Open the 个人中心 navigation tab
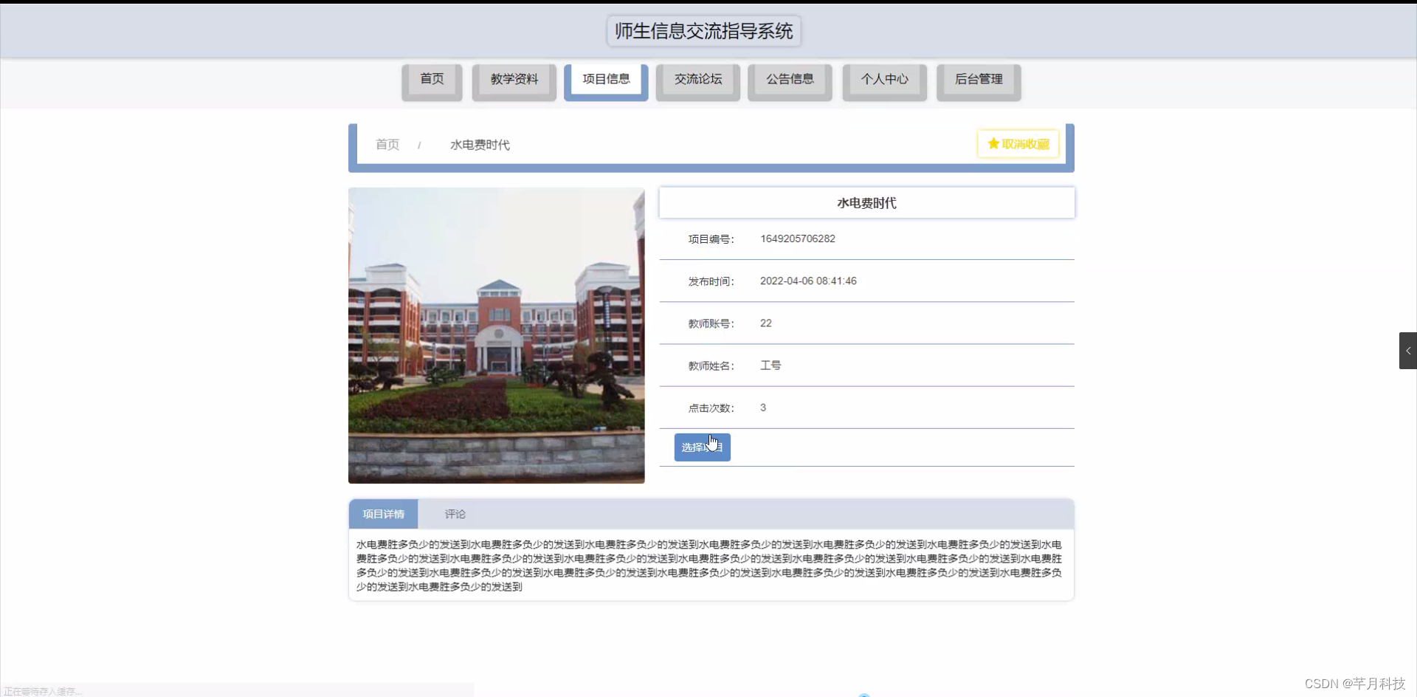Viewport: 1417px width, 697px height. (884, 79)
